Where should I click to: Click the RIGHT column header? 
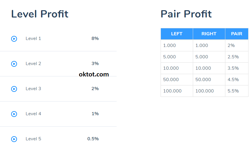point(209,34)
